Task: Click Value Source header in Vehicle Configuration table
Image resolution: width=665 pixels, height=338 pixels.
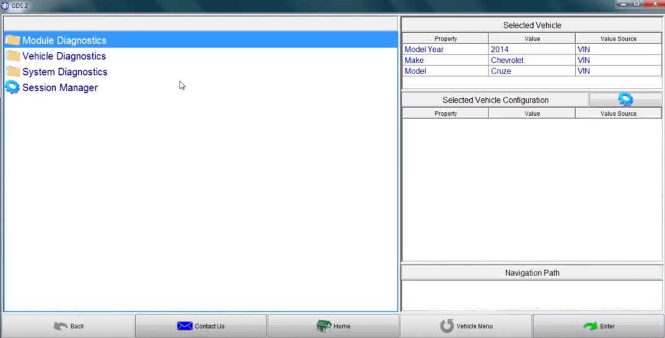Action: tap(619, 113)
